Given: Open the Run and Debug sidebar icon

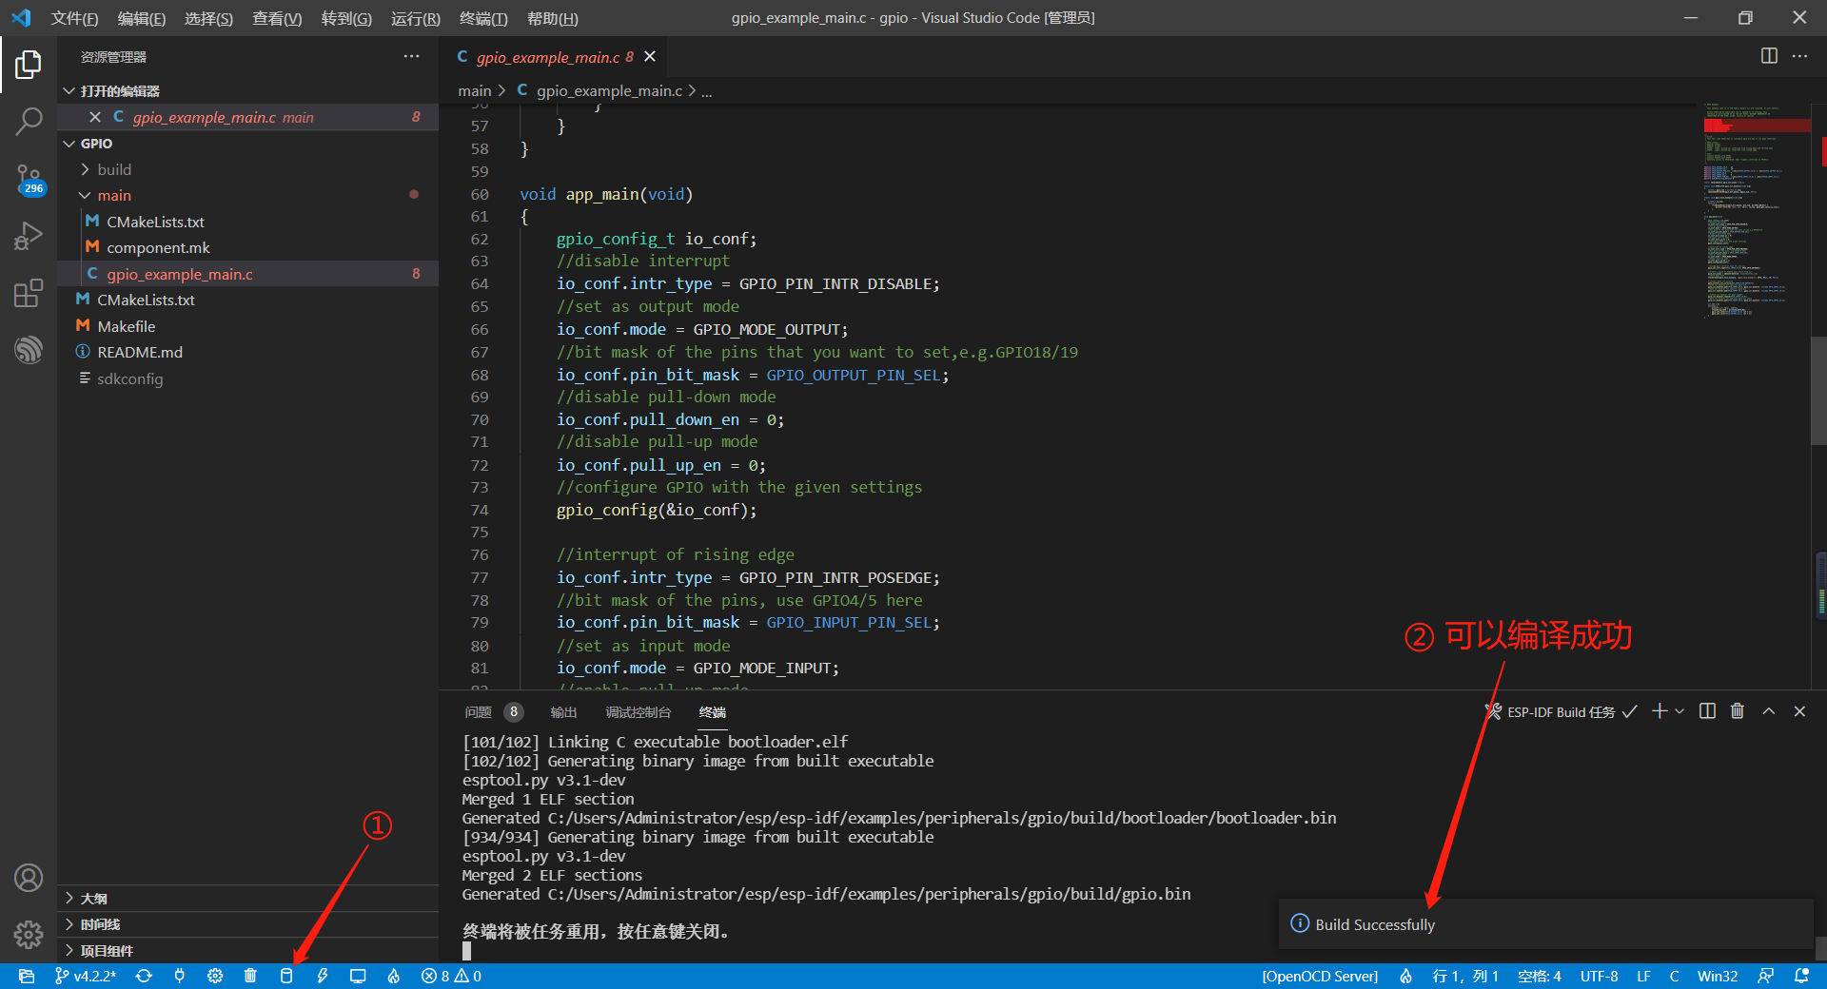Looking at the screenshot, I should [29, 235].
